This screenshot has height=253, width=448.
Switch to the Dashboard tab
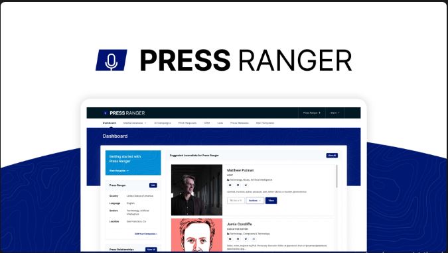[110, 123]
